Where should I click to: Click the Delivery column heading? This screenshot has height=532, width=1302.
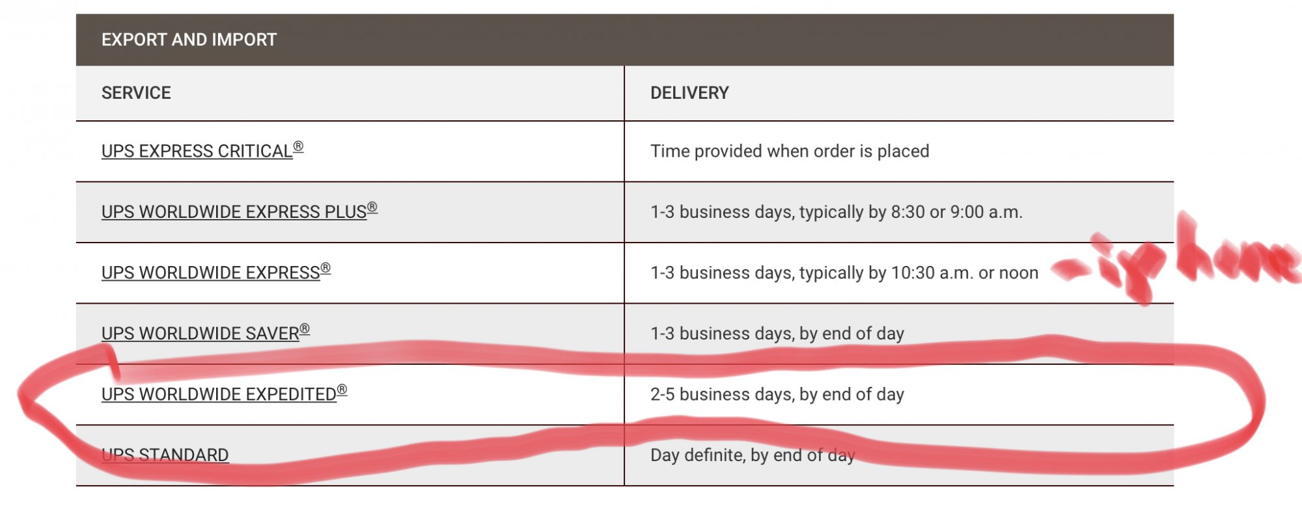pyautogui.click(x=689, y=93)
